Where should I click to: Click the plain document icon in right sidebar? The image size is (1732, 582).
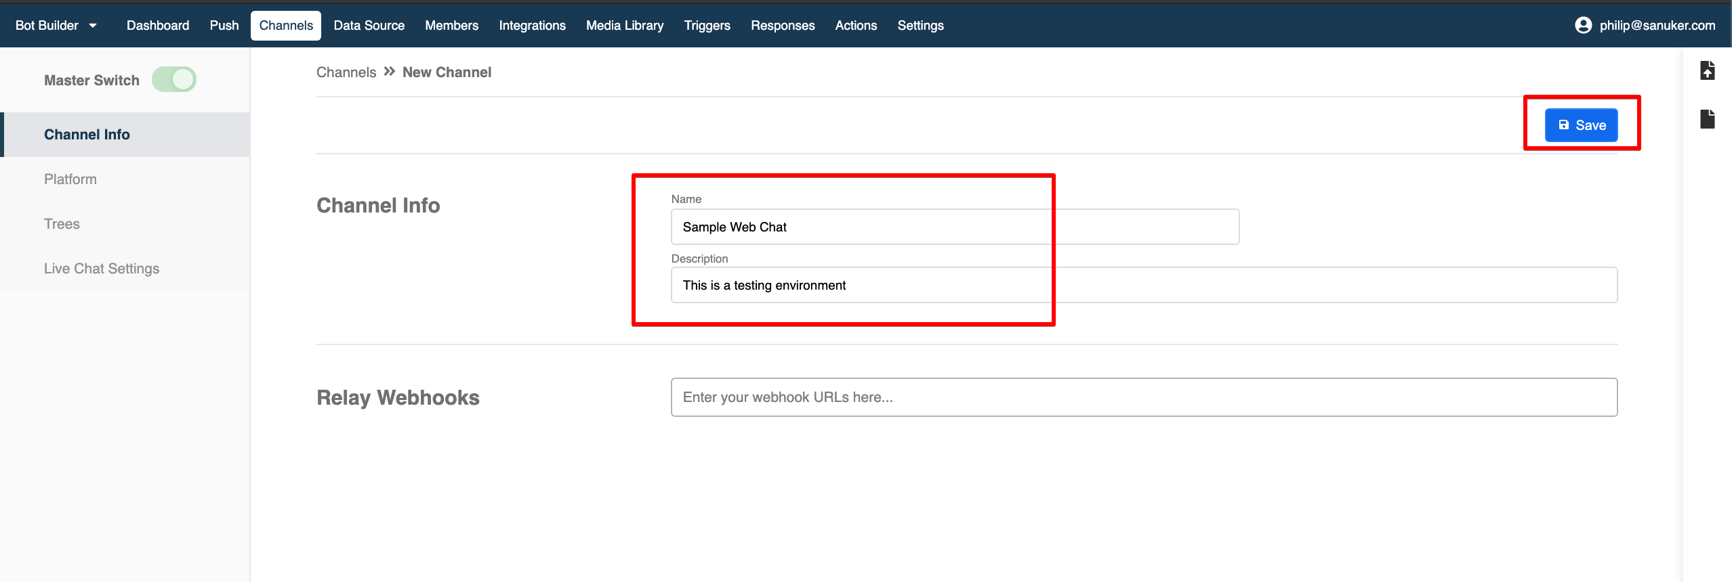[x=1707, y=119]
